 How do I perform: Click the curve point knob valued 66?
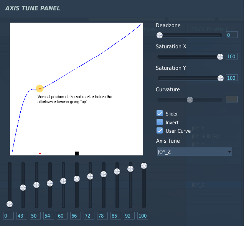(77, 179)
